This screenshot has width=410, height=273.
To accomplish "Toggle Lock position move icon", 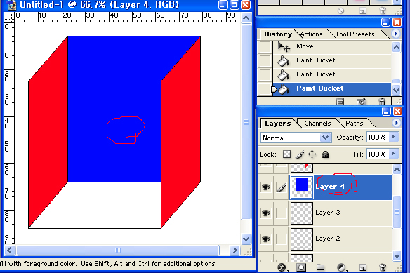I will tap(312, 154).
